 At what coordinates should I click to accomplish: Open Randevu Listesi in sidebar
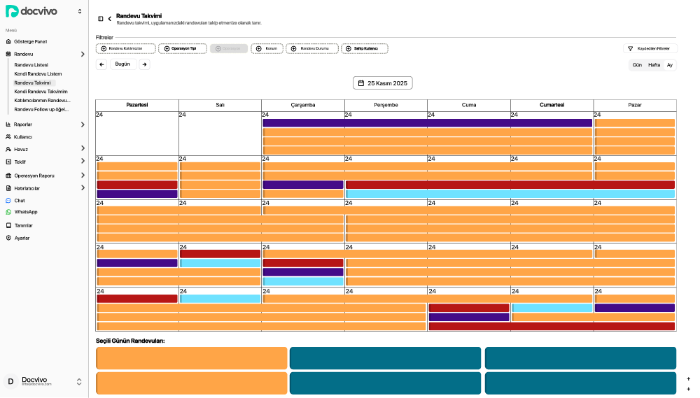(x=31, y=65)
